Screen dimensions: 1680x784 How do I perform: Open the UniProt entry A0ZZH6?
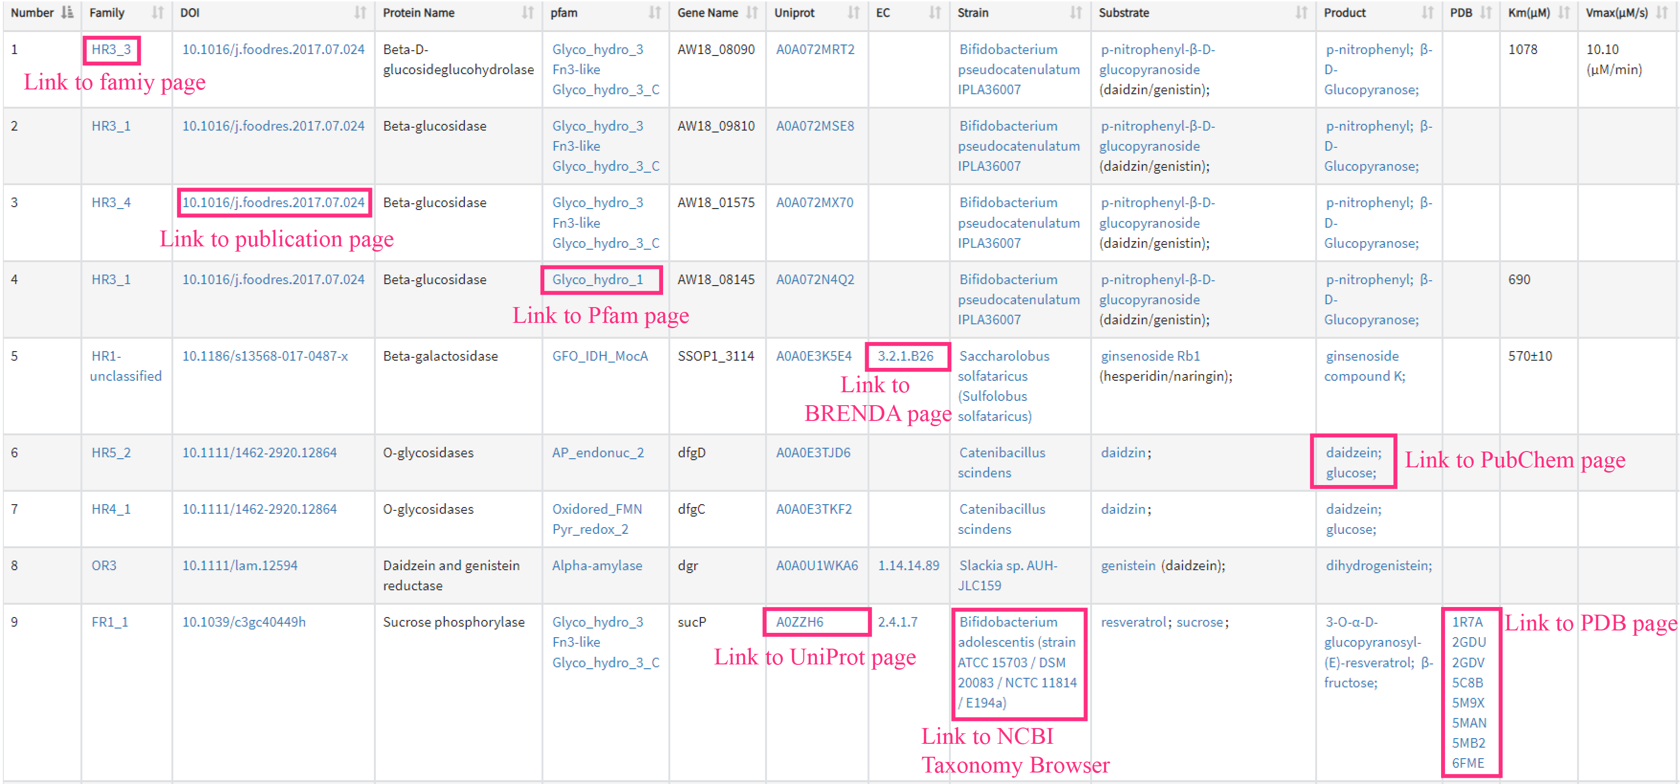coord(800,622)
